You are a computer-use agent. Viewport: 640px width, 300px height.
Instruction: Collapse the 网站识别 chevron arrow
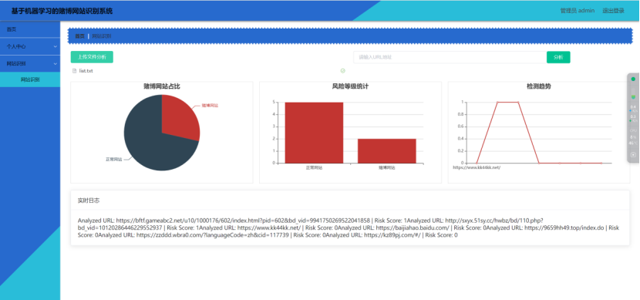click(x=55, y=64)
